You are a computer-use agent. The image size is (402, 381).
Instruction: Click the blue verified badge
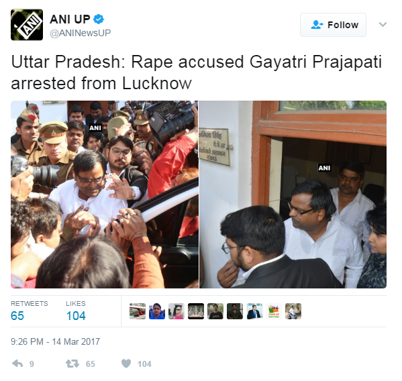point(99,19)
